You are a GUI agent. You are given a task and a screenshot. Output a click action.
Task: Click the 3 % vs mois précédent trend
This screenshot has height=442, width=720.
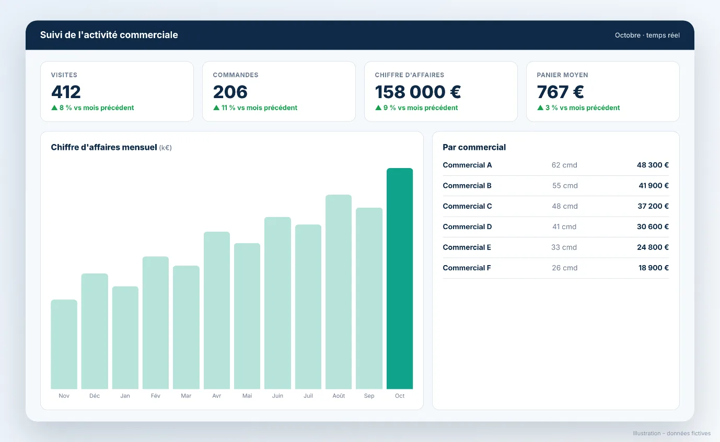click(x=578, y=108)
